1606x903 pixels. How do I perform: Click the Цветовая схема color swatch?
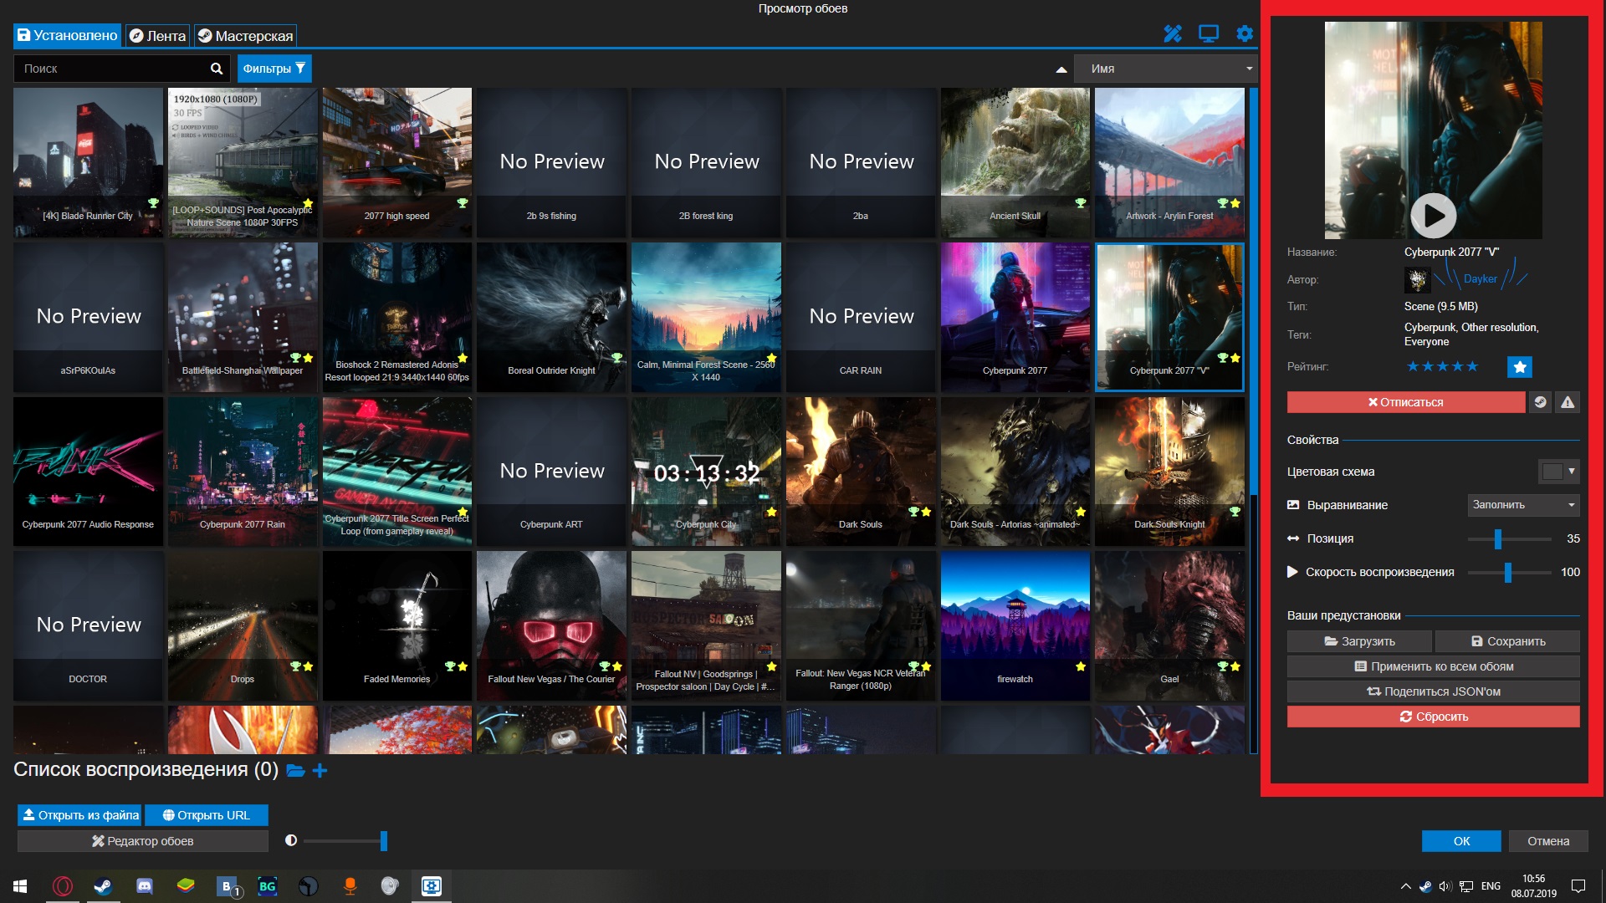[1552, 472]
